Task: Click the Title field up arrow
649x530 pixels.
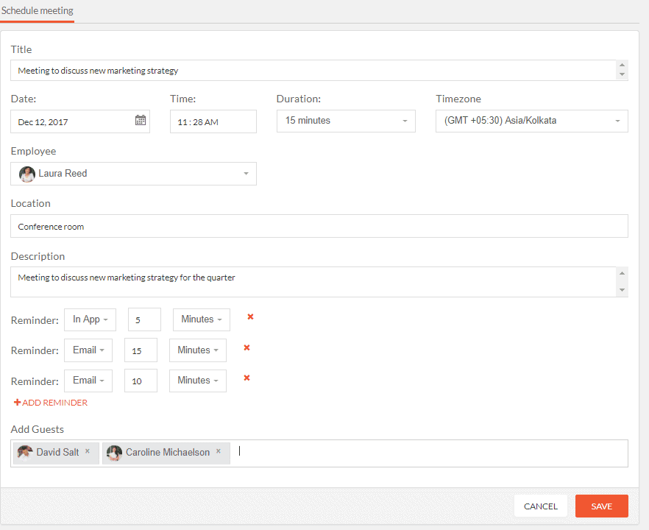Action: click(x=622, y=65)
